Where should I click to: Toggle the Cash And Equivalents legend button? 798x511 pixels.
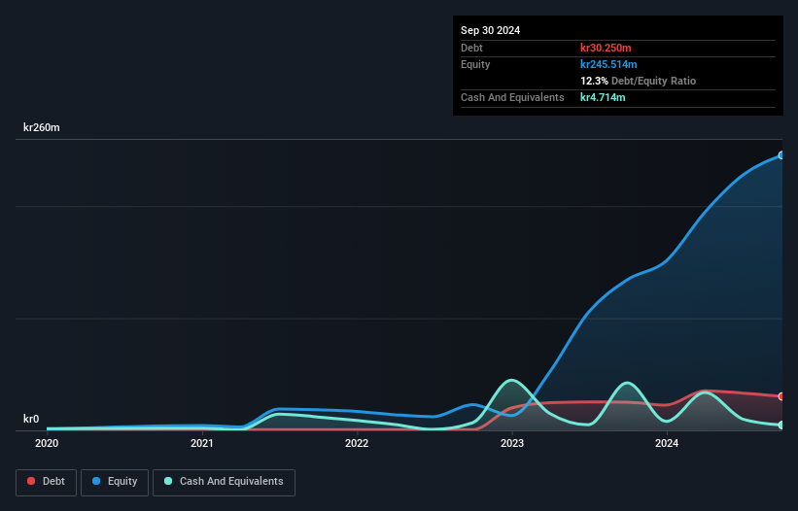click(224, 482)
